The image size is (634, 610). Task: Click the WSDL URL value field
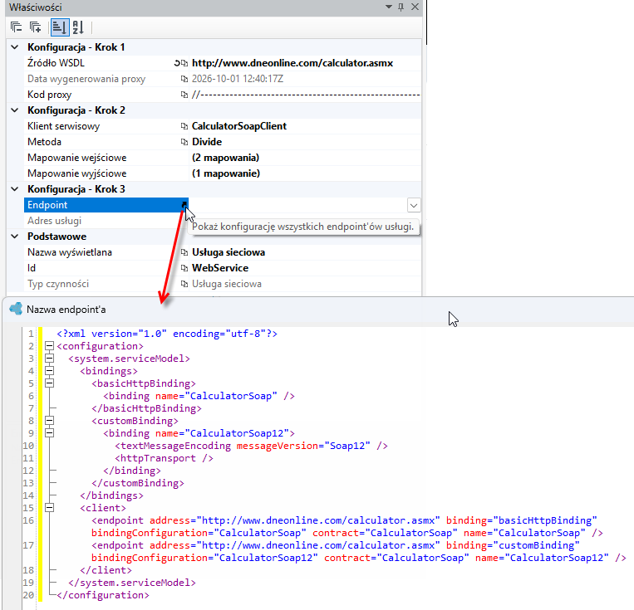click(x=305, y=63)
